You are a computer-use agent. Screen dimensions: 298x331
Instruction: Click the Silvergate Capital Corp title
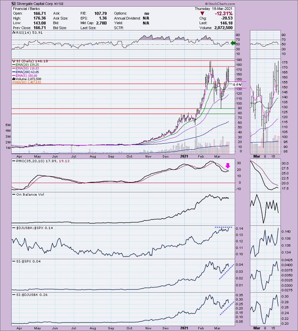(x=35, y=4)
